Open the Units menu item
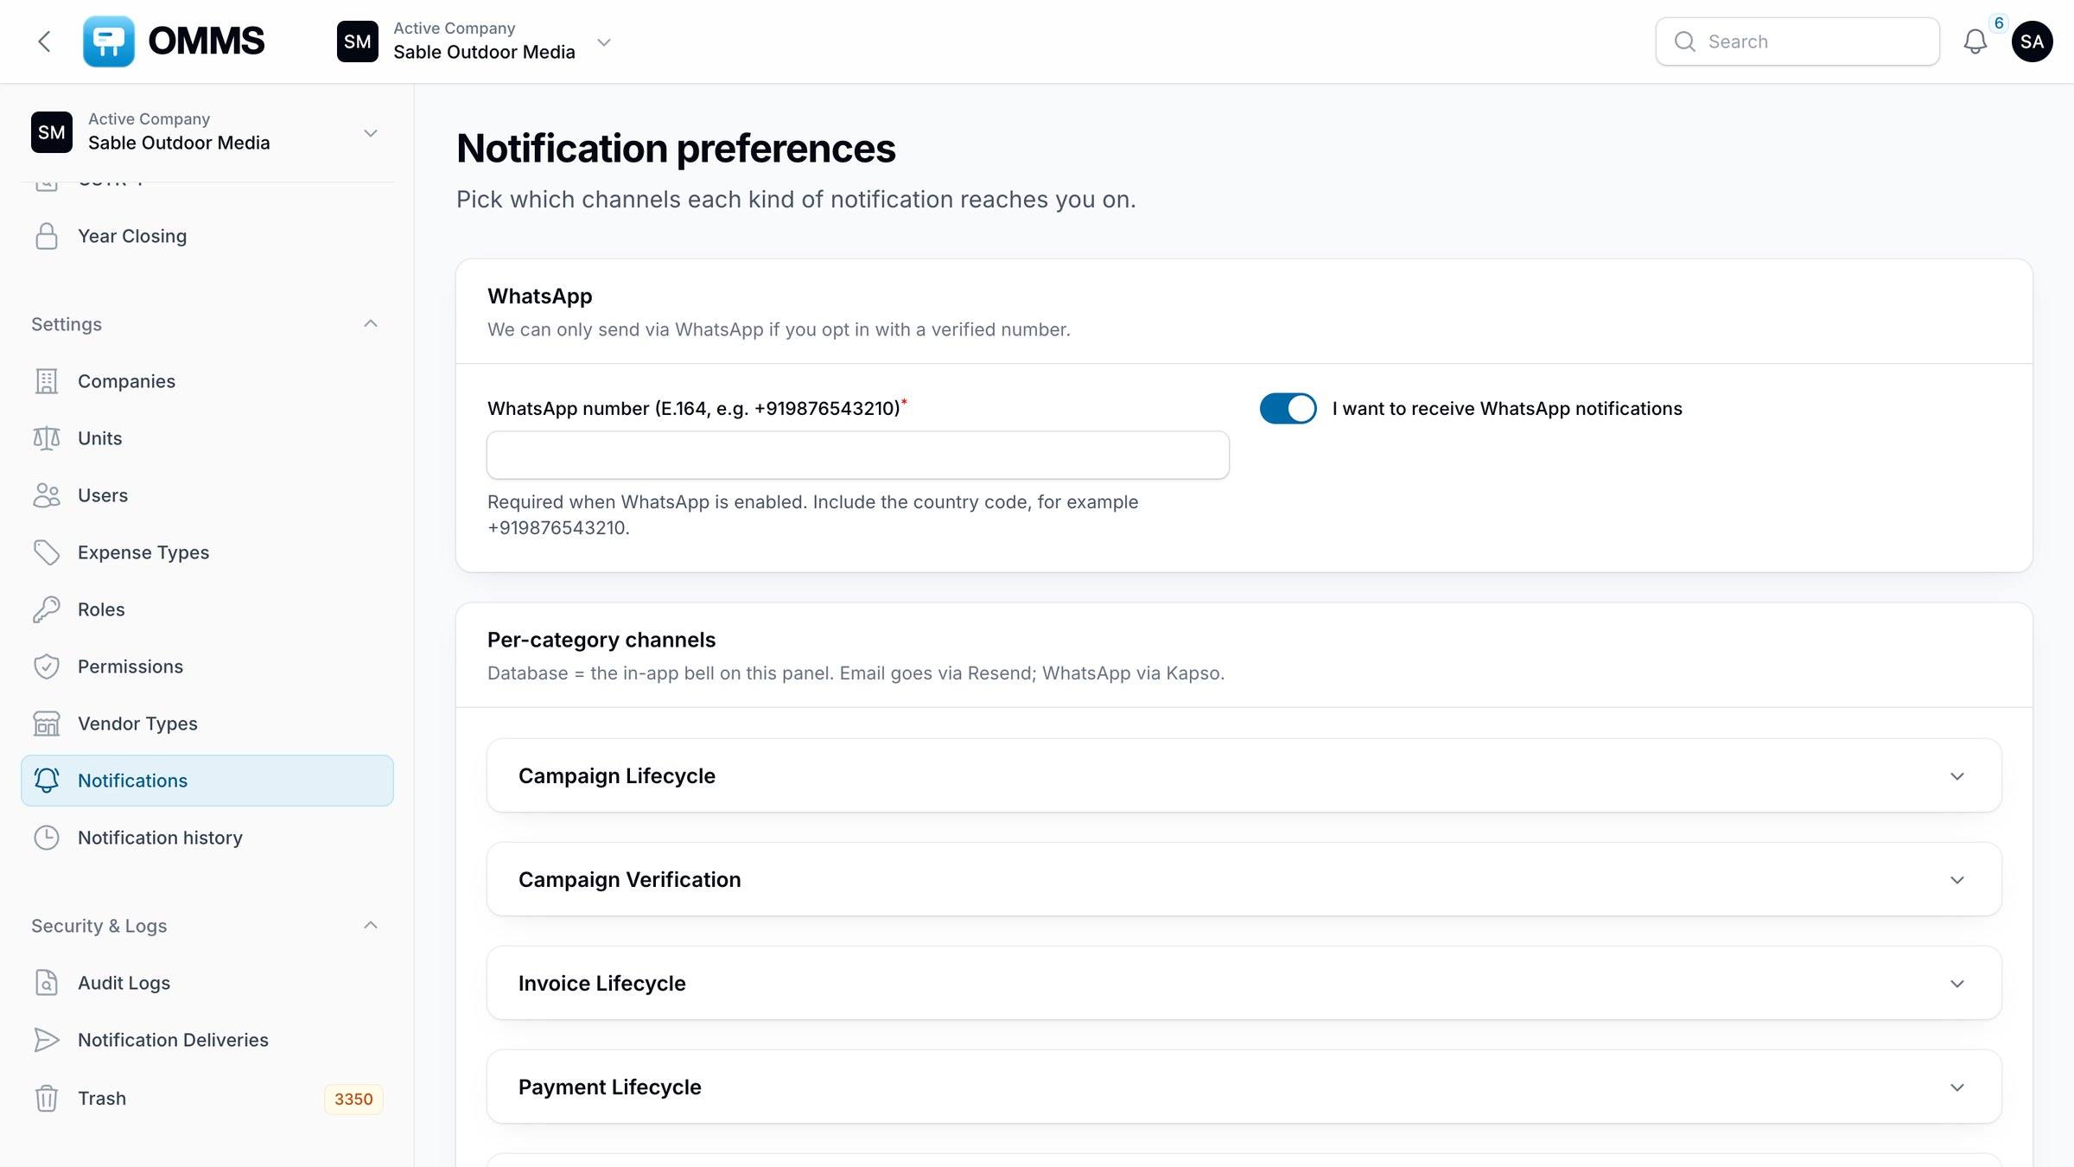Viewport: 2074px width, 1167px height. point(207,438)
